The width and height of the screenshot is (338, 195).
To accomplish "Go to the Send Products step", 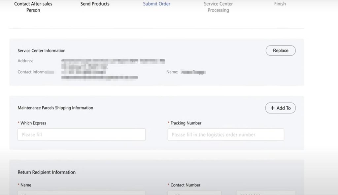I will pyautogui.click(x=95, y=4).
